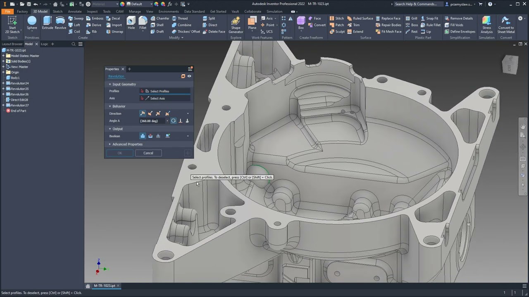The width and height of the screenshot is (529, 297).
Task: Switch to the Sketch ribbon tab
Action: tap(57, 12)
